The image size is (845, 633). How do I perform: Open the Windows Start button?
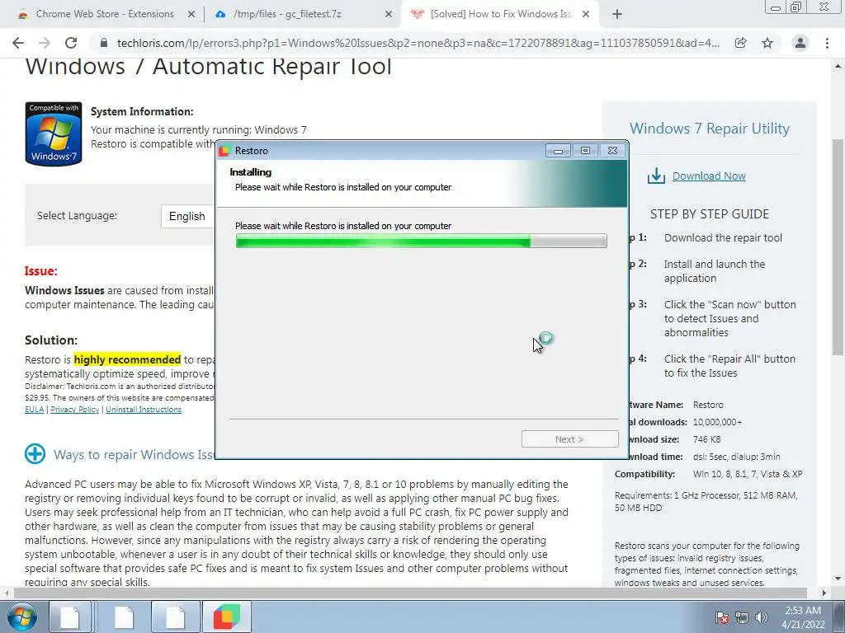click(x=21, y=617)
